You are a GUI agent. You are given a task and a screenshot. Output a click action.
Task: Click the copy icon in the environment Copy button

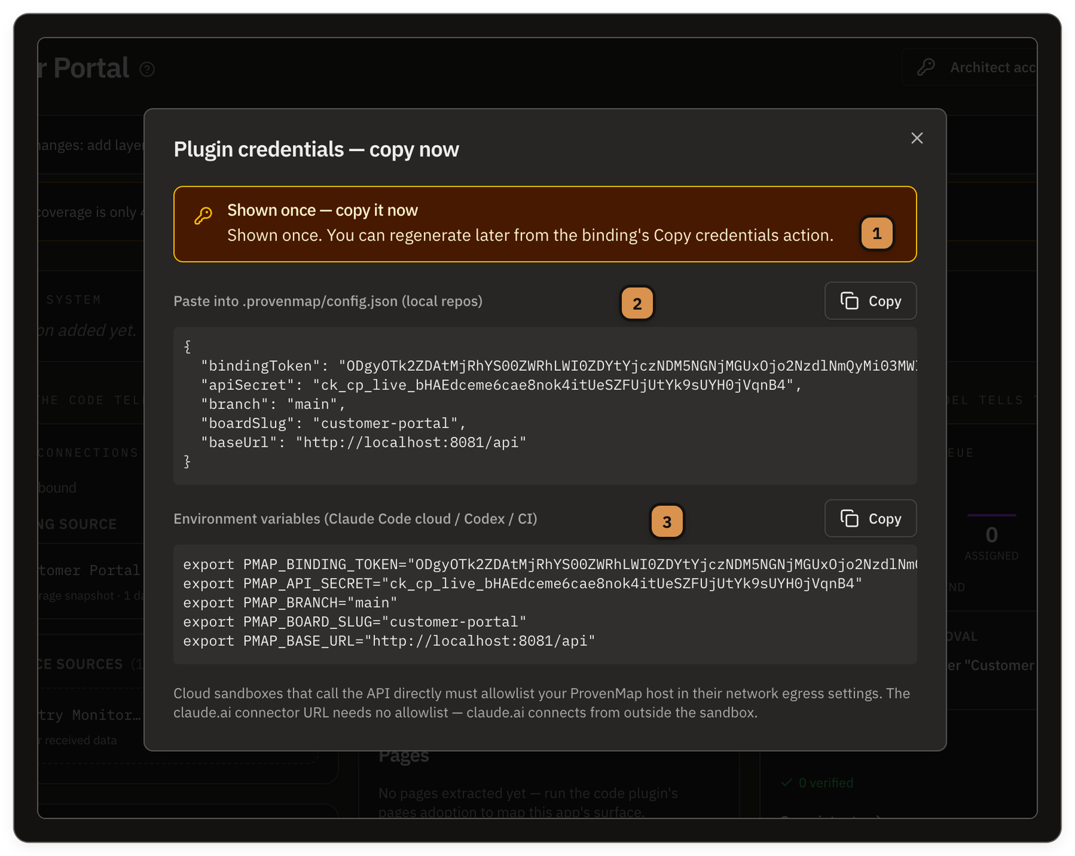pos(850,519)
